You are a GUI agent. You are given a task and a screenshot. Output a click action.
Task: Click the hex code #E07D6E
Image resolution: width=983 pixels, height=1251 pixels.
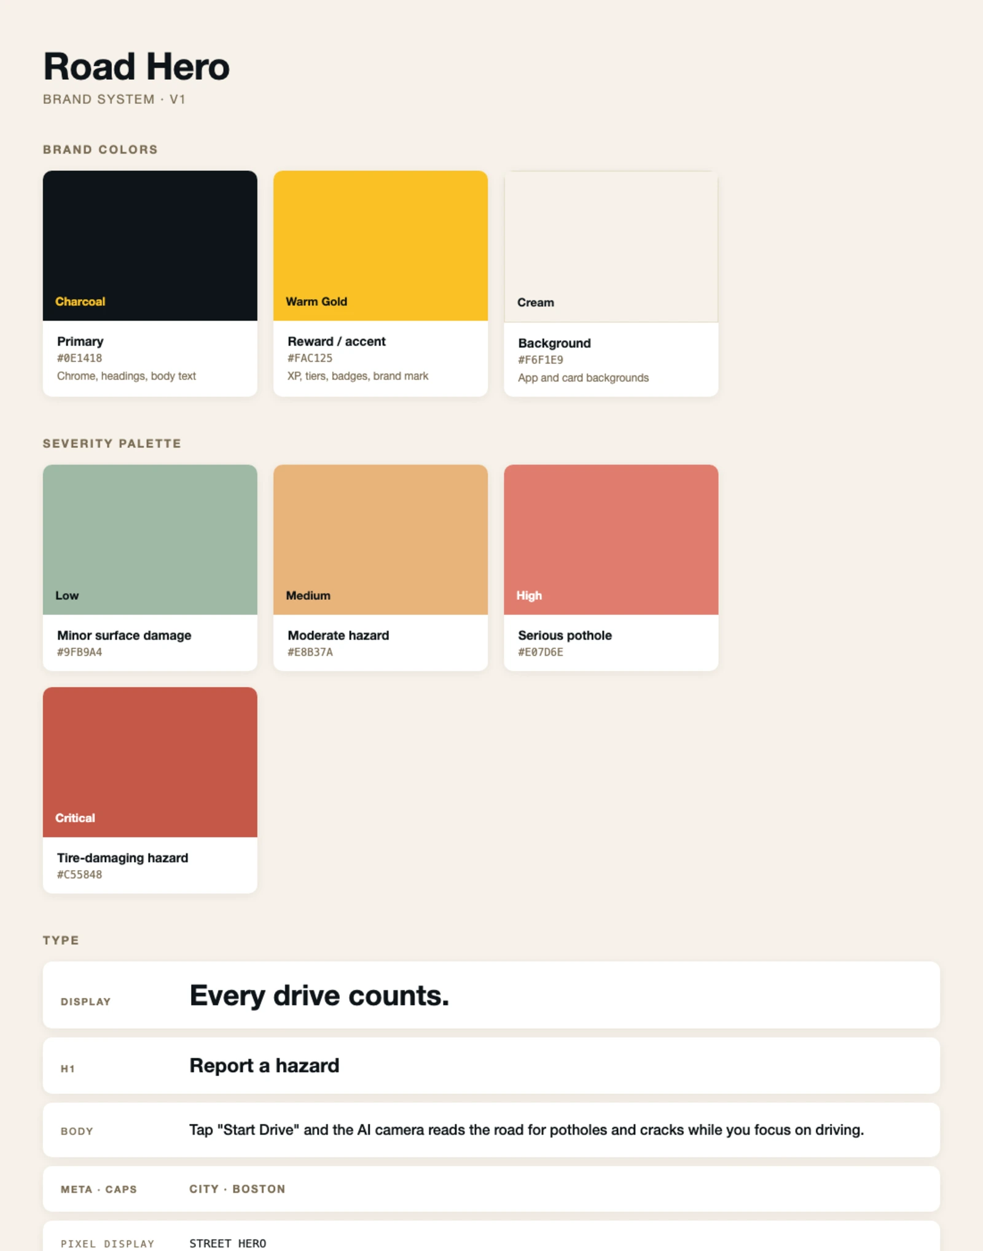[x=541, y=652]
